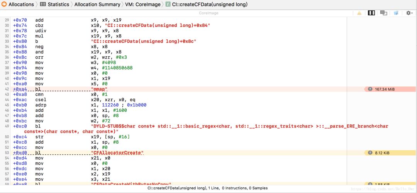Select VM: CoreImage breadcrumb item

pyautogui.click(x=143, y=5)
